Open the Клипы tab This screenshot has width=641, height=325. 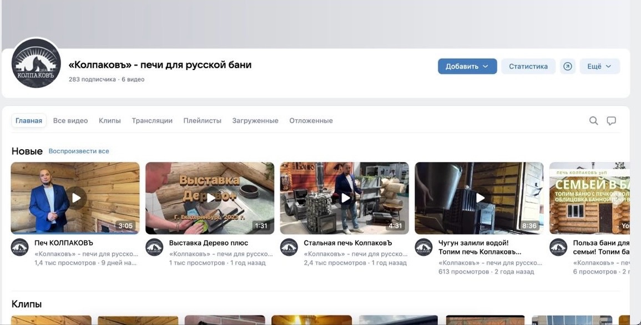(109, 120)
